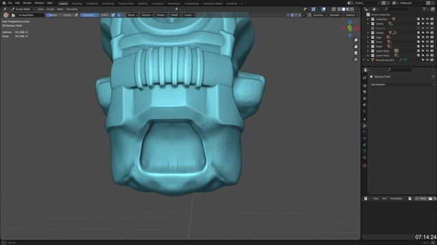Screen dimensions: 437x245
Task: Open the Mask menu in the viewport header
Action: pyautogui.click(x=60, y=9)
